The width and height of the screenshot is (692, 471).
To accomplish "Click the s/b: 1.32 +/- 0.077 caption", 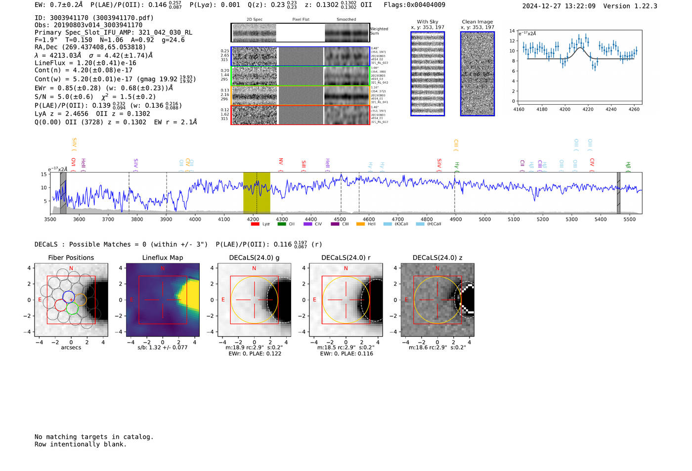I will point(163,347).
